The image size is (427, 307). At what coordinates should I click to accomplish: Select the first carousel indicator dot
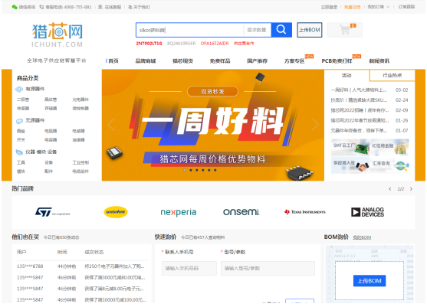click(185, 170)
